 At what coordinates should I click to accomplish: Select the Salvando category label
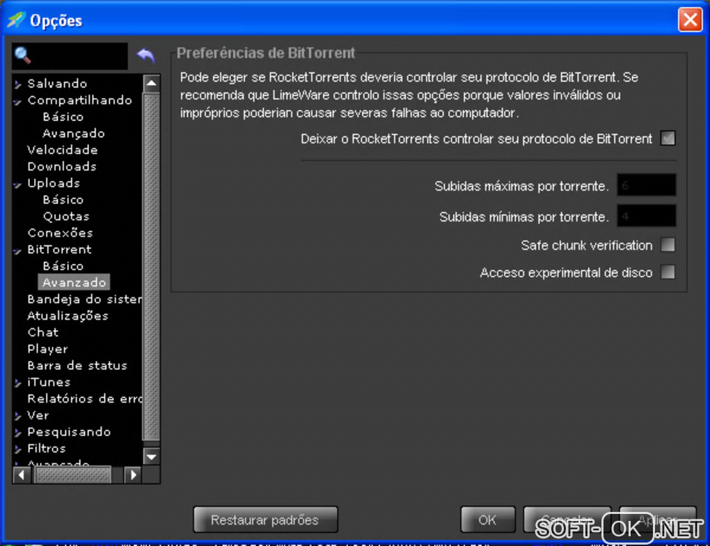[x=57, y=84]
